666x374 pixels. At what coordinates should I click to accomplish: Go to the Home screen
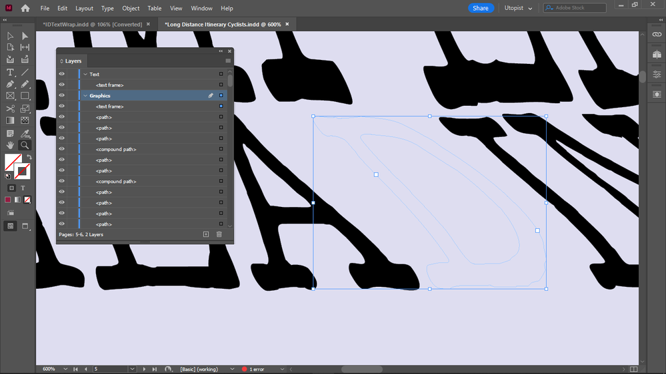(x=25, y=8)
